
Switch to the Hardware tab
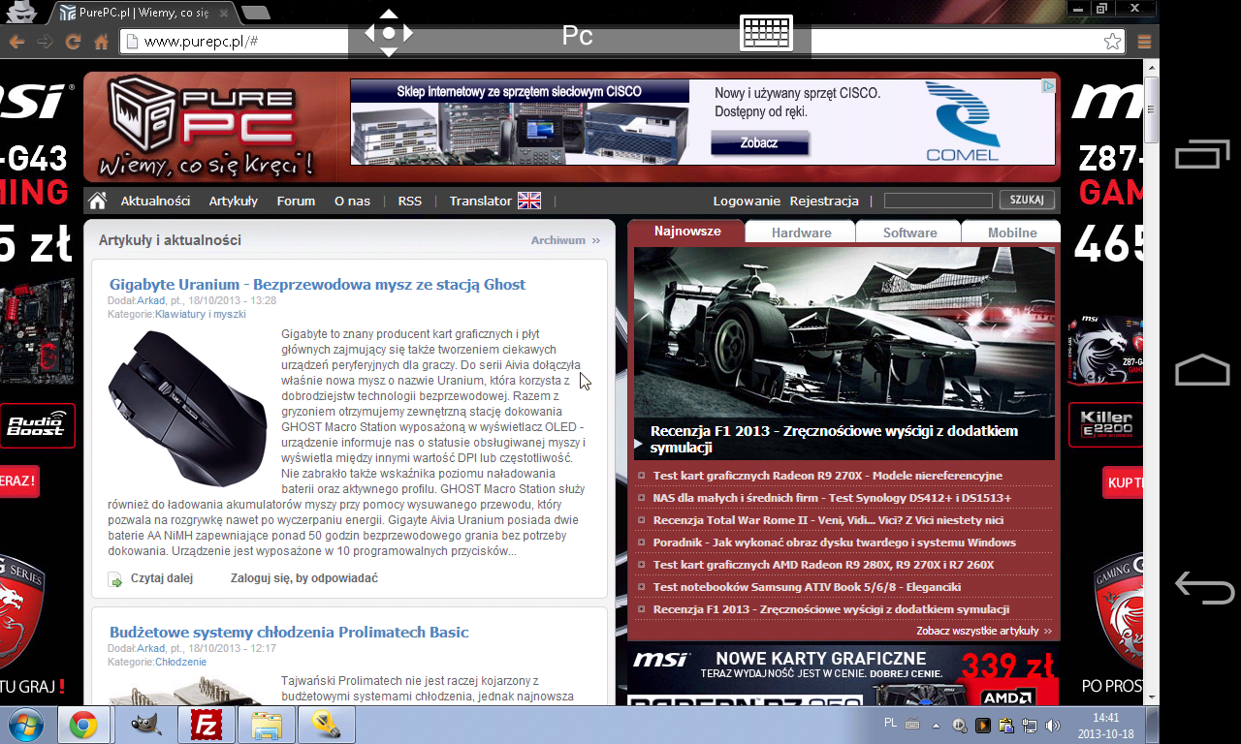point(801,232)
